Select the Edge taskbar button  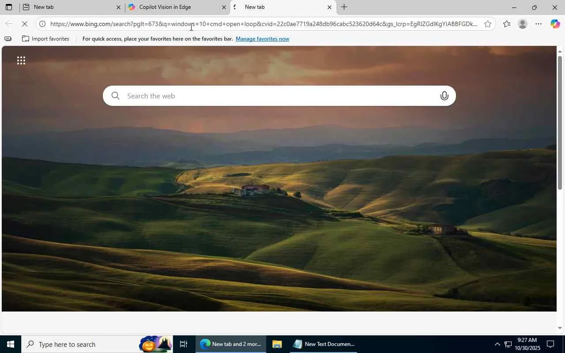click(230, 344)
